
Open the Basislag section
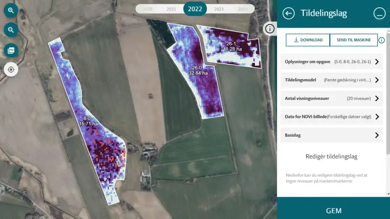point(331,135)
